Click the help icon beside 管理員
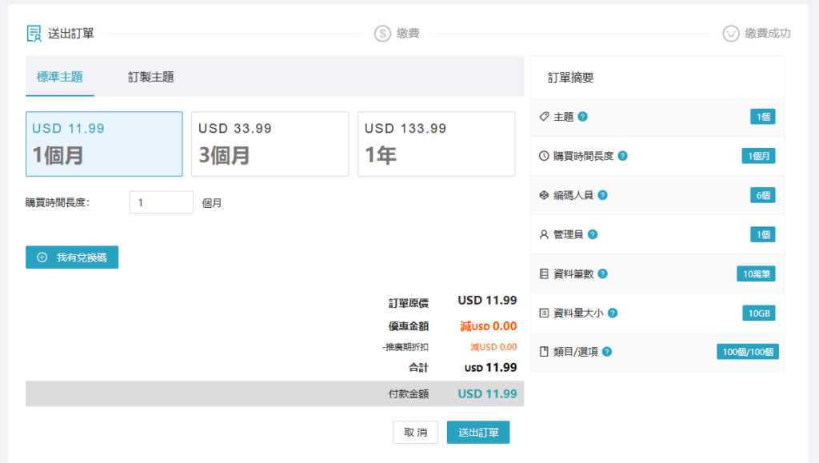This screenshot has height=463, width=819. pos(593,234)
